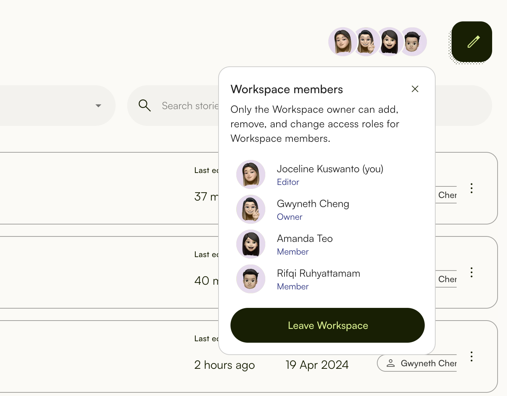Click into the Search stories field
The image size is (507, 396).
click(189, 106)
